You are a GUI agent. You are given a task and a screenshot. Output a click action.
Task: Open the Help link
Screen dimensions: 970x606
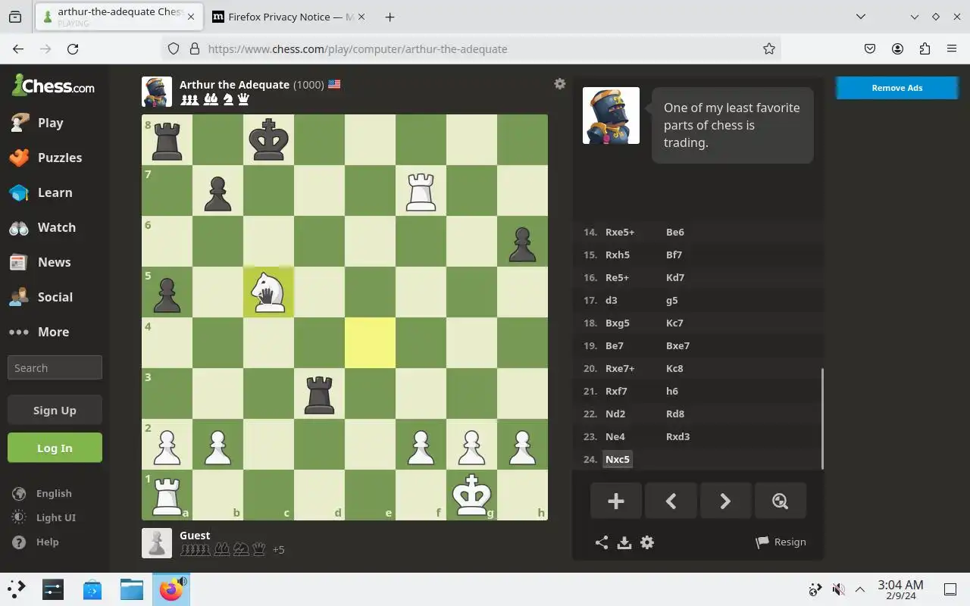click(x=37, y=542)
